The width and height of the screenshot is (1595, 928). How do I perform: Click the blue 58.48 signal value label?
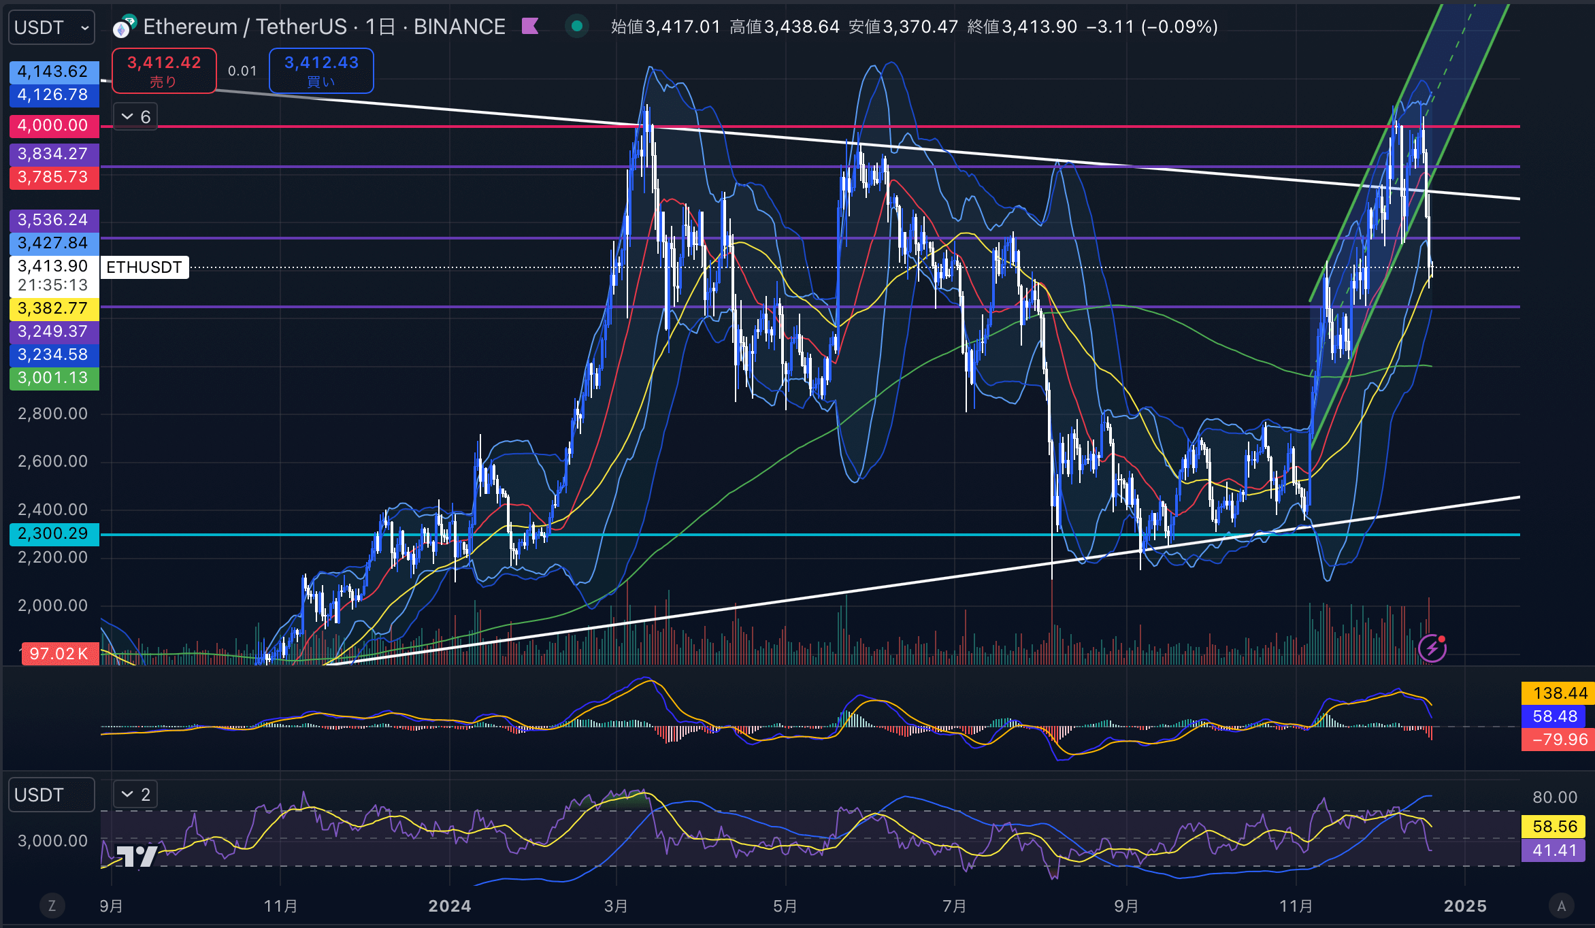(1555, 716)
